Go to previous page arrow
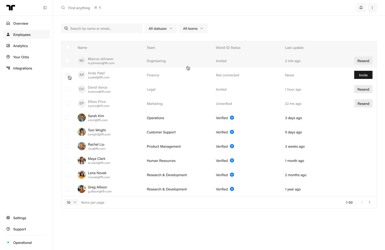The width and height of the screenshot is (385, 250). (362, 202)
